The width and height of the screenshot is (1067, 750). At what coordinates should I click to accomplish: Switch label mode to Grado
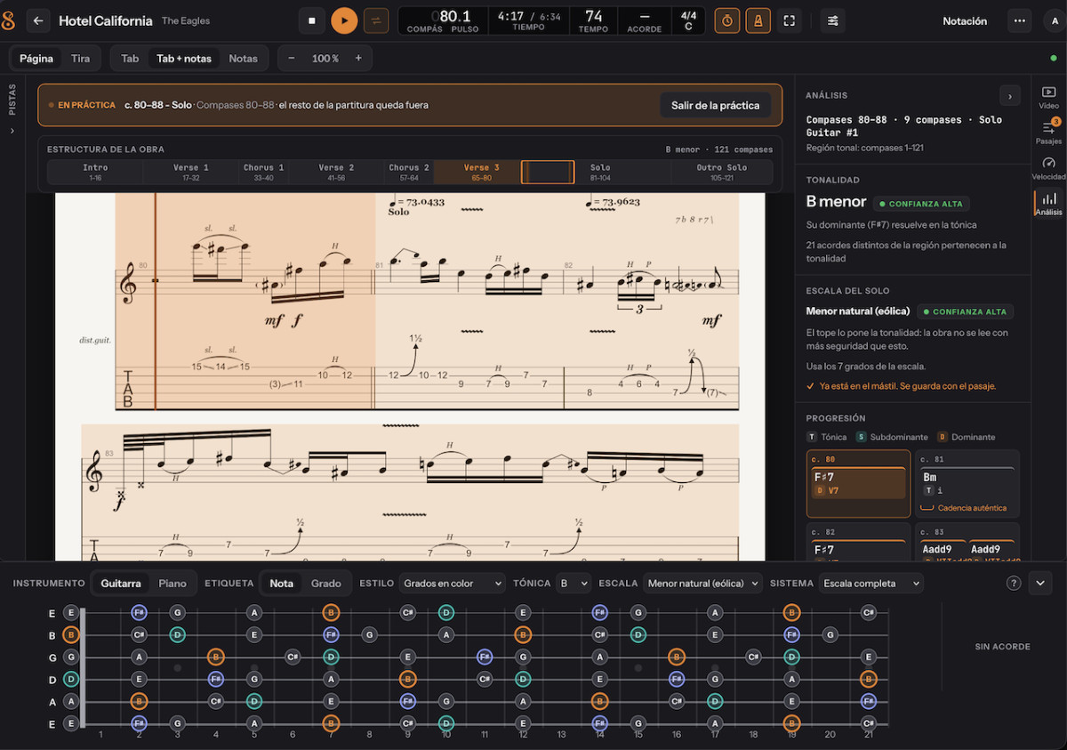(x=325, y=584)
